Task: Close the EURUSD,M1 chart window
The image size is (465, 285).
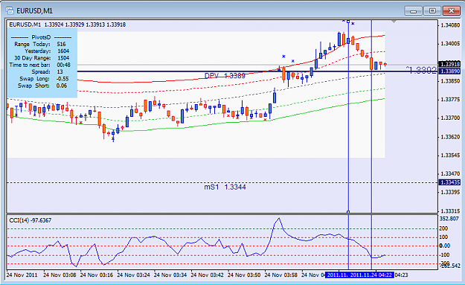Action: (x=451, y=11)
